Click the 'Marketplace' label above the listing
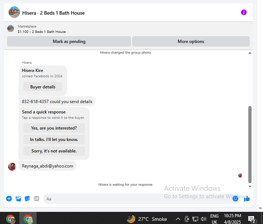The image size is (263, 224). (x=27, y=26)
